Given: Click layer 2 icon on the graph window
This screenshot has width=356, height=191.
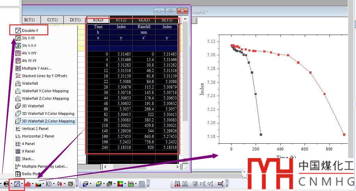Looking at the screenshot, I should pyautogui.click(x=194, y=21).
